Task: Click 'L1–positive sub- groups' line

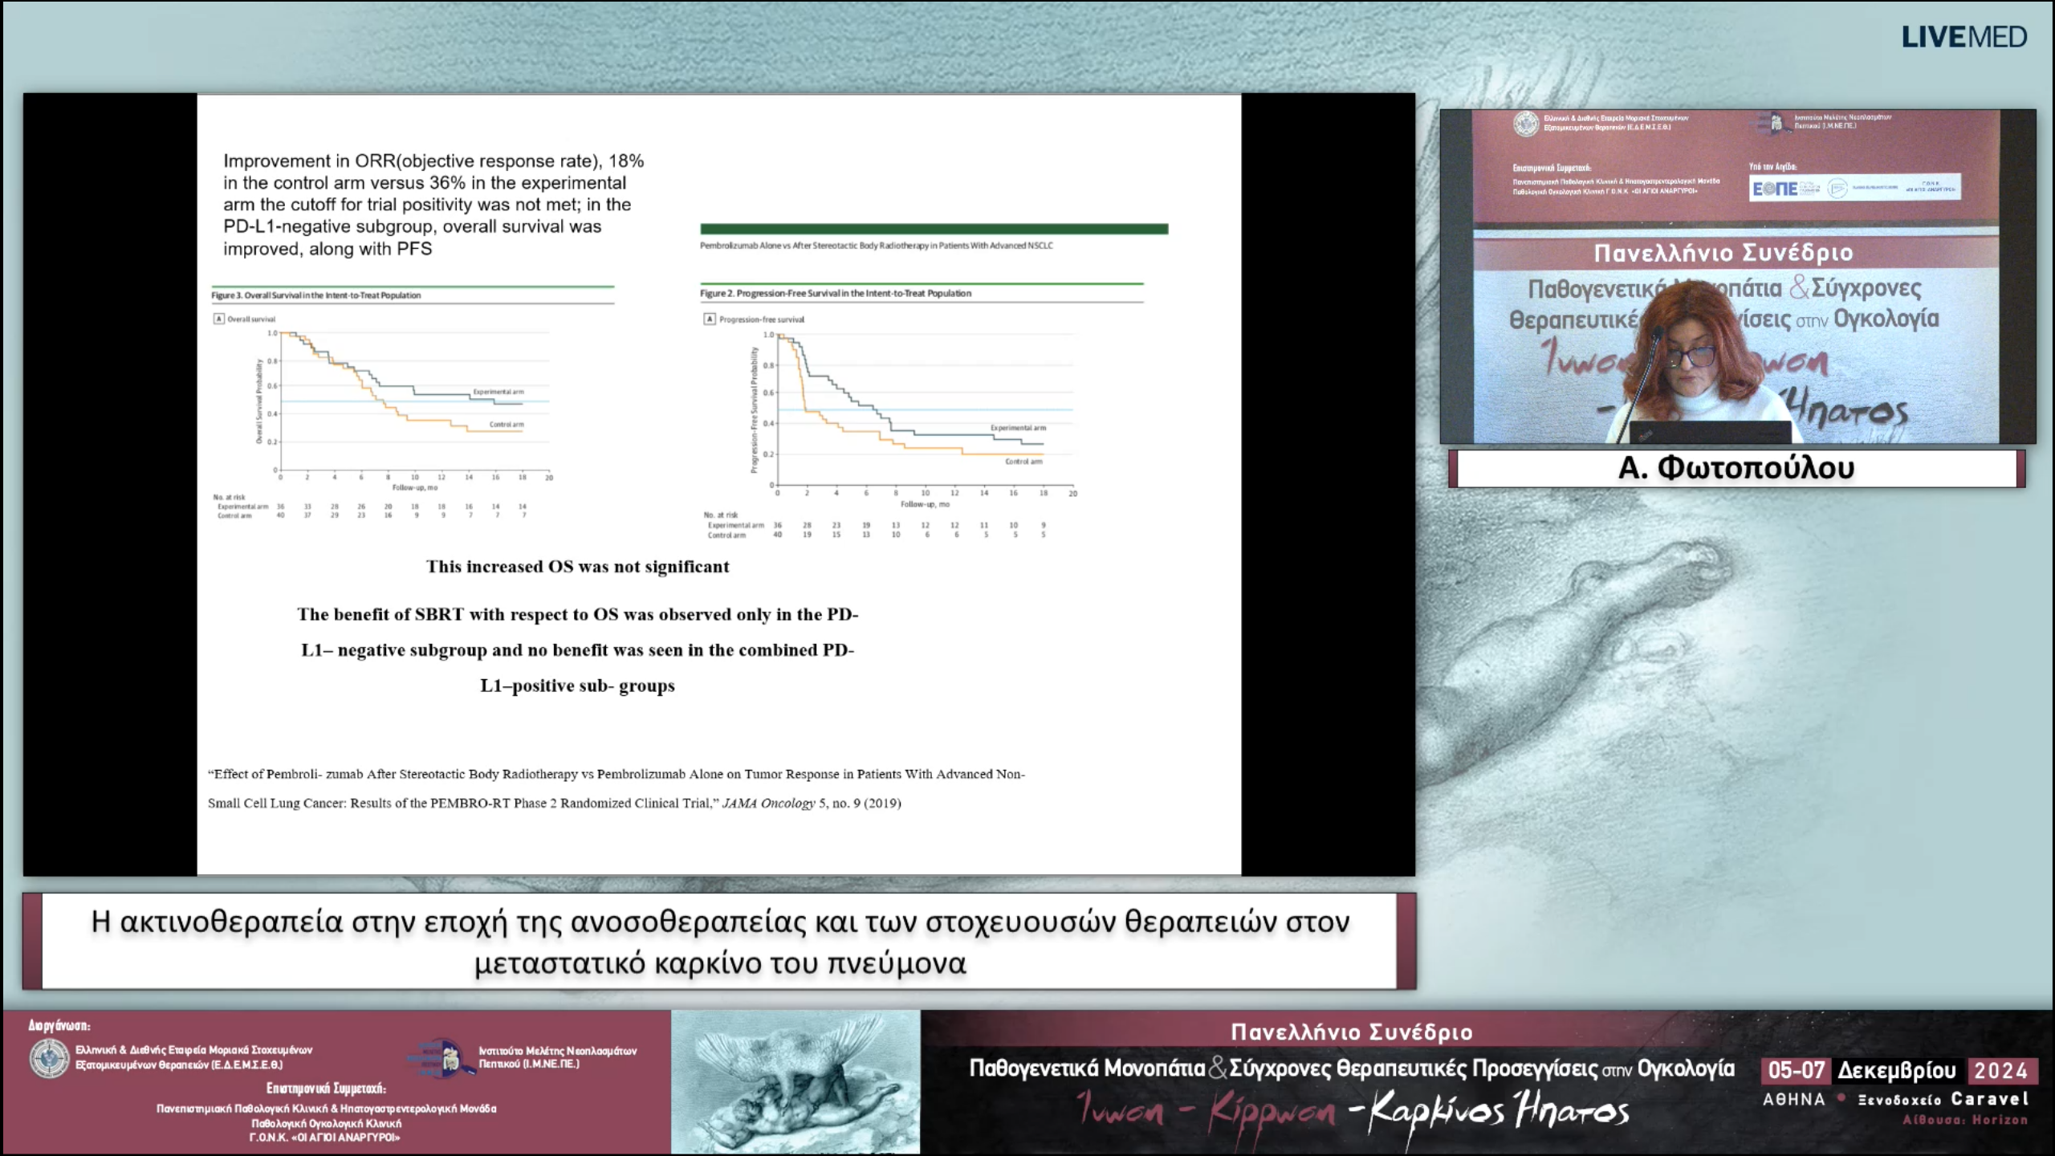Action: [577, 686]
